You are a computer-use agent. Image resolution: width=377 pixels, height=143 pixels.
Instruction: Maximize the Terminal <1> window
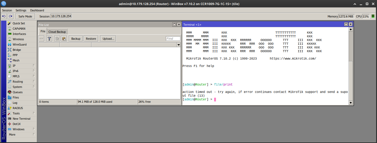pos(346,24)
